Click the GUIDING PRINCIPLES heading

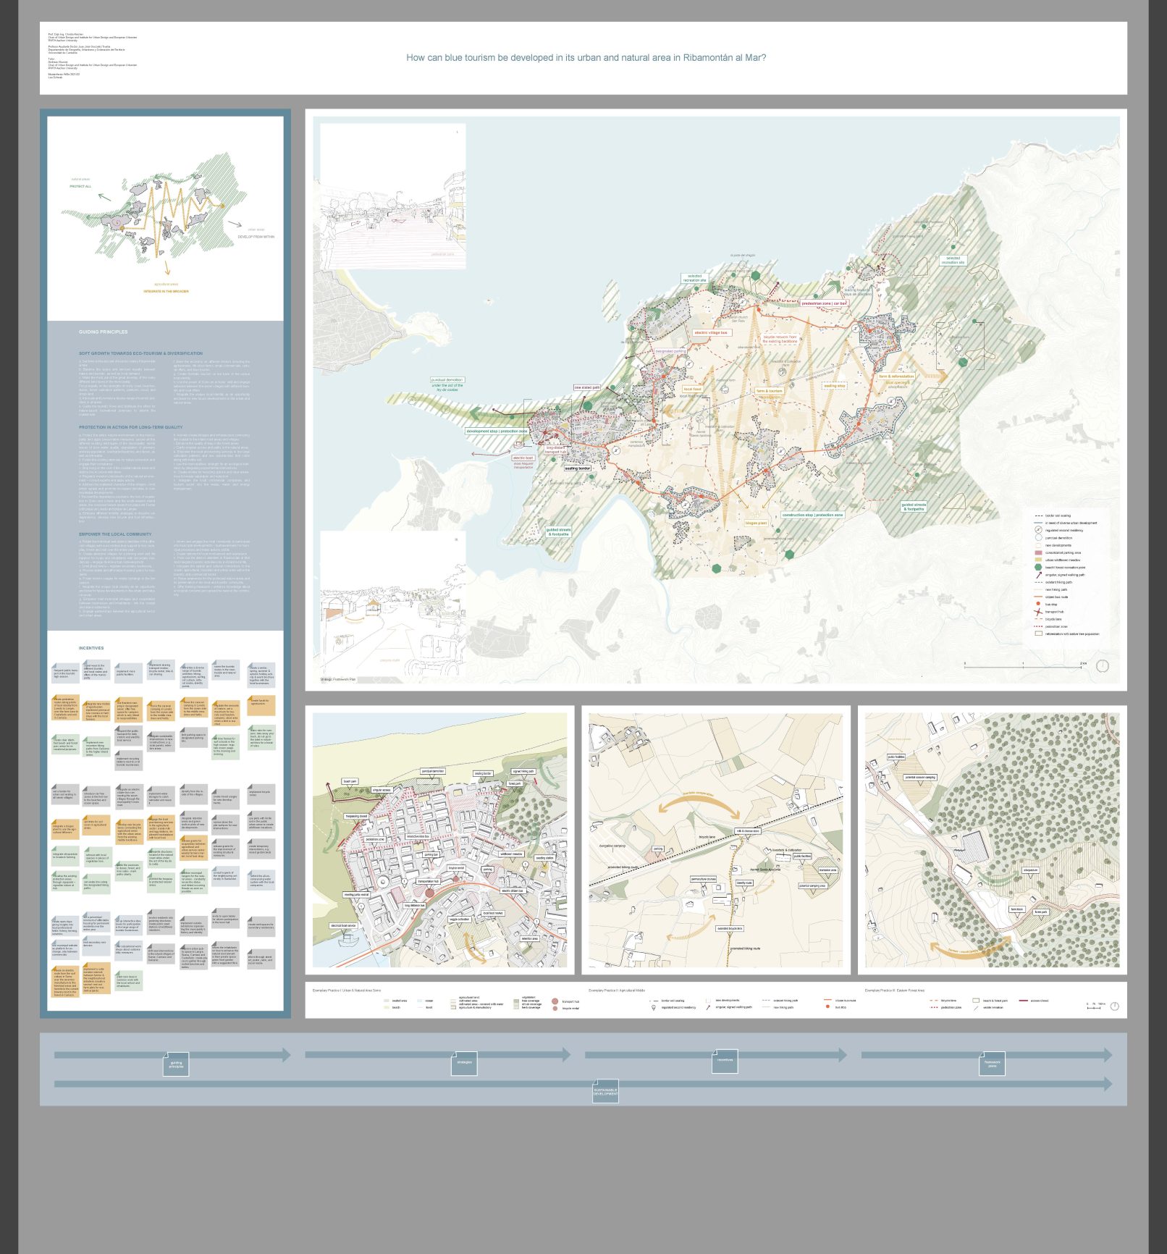click(104, 332)
